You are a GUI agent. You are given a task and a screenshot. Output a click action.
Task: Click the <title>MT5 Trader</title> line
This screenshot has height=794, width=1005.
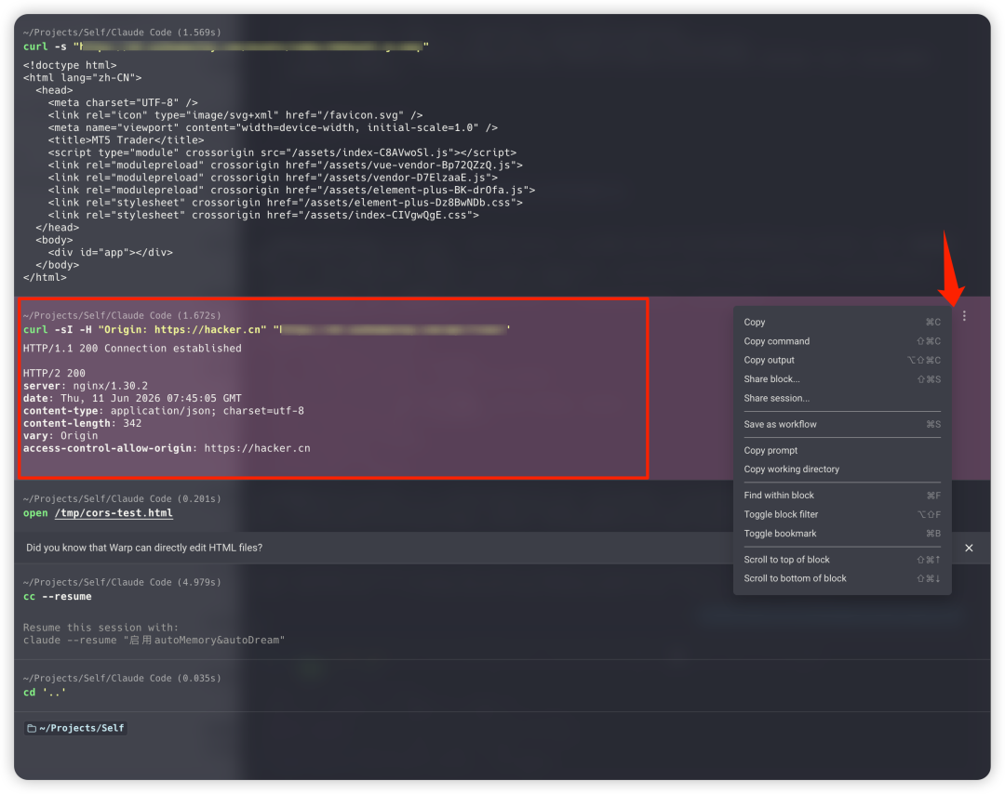coord(126,140)
